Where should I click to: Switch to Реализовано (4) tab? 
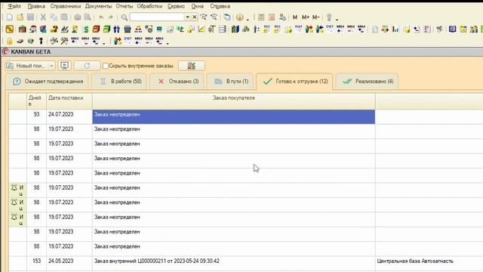[367, 82]
